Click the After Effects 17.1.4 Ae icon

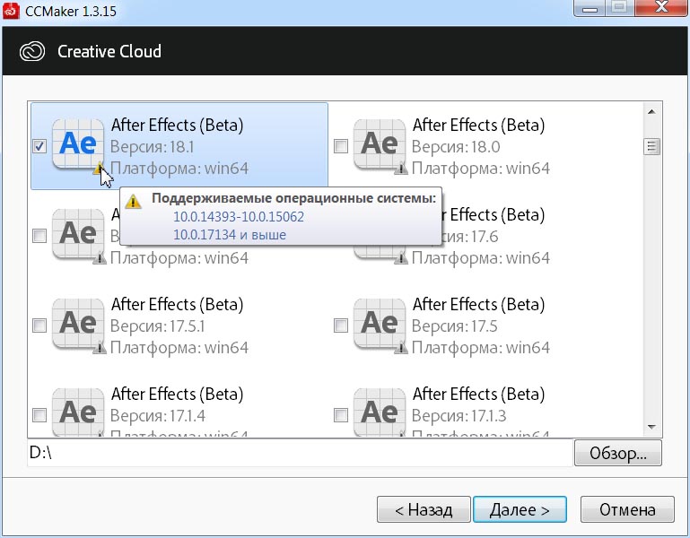click(x=78, y=412)
